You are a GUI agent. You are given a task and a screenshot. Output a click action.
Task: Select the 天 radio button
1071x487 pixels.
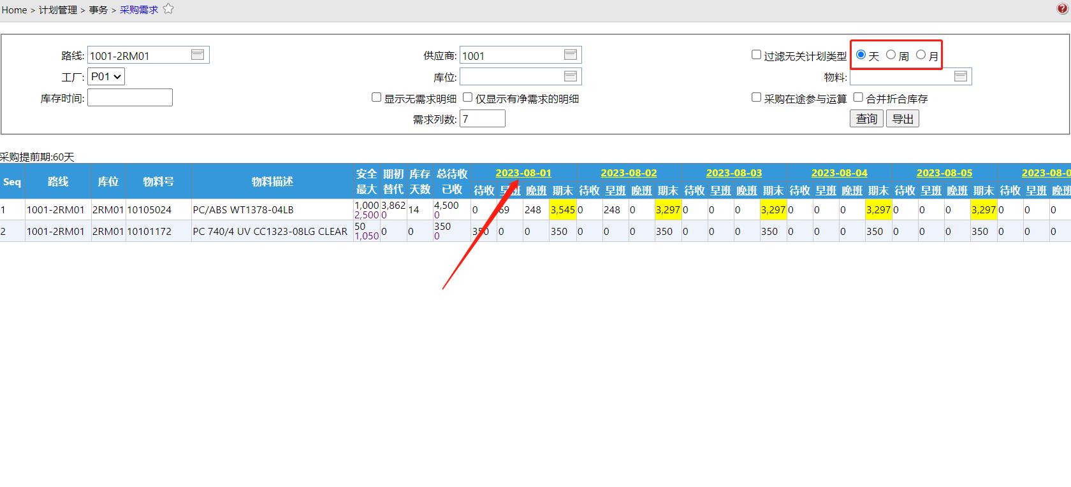(861, 55)
